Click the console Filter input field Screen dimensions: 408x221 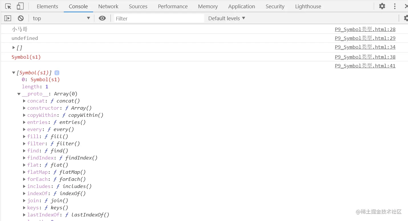(x=159, y=19)
